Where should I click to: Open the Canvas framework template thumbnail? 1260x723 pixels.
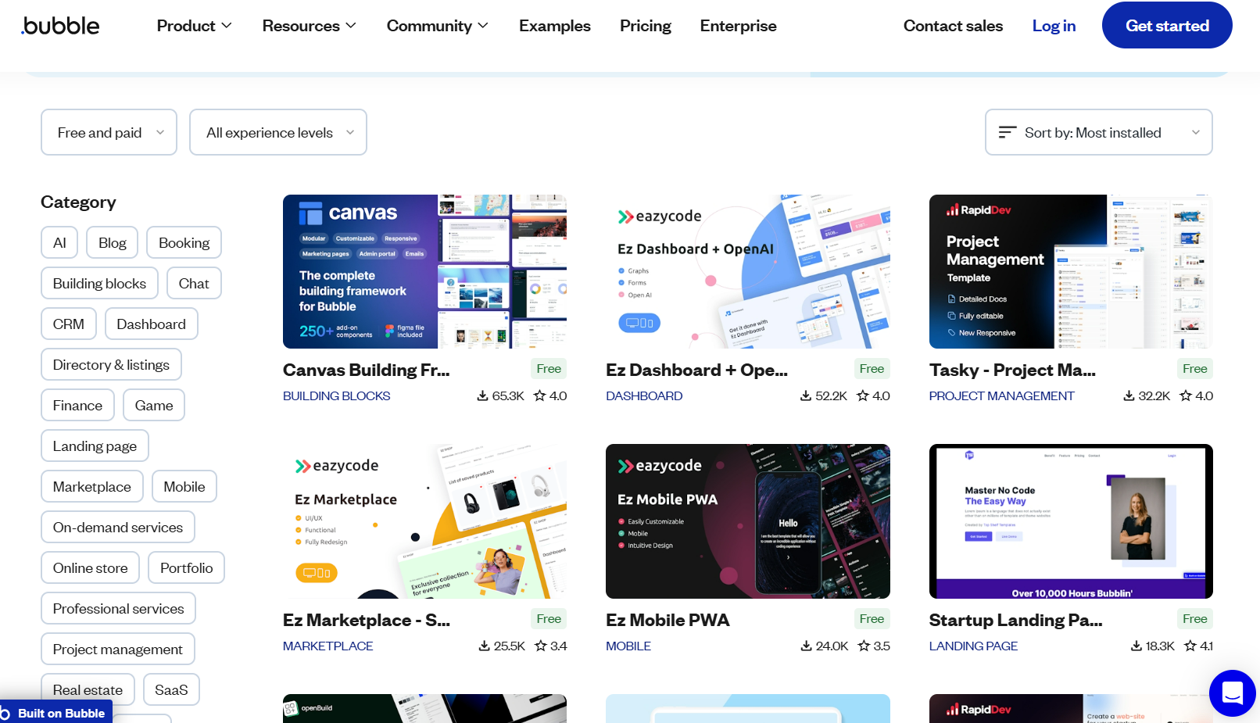(424, 271)
